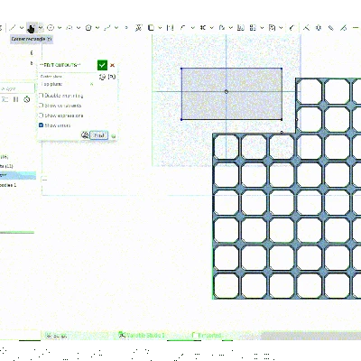The height and width of the screenshot is (361, 361).
Task: Apply the Coincident constraint
Action: pyautogui.click(x=306, y=28)
